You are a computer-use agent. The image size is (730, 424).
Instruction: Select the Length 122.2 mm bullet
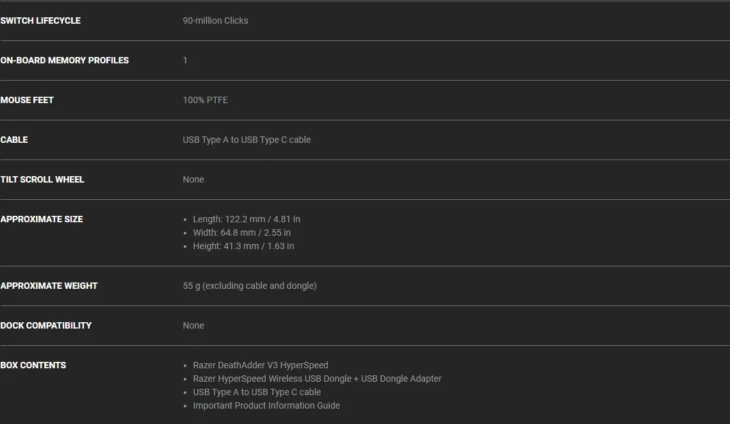pyautogui.click(x=247, y=219)
